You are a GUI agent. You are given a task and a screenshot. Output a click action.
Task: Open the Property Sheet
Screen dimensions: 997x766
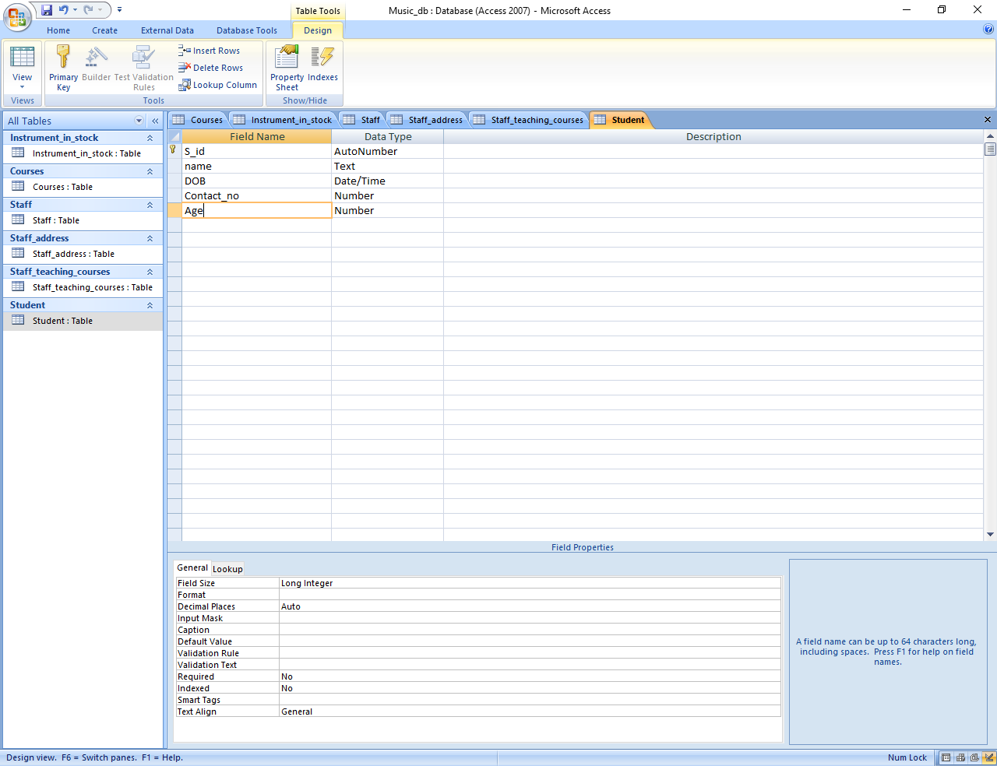click(x=287, y=58)
